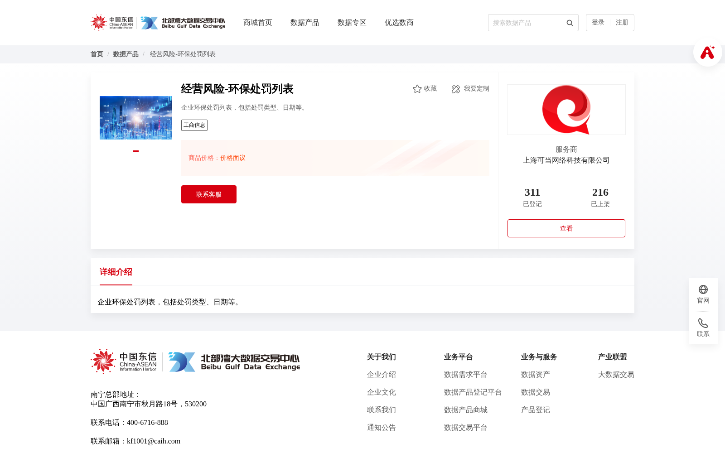This screenshot has height=453, width=725.
Task: Go to 数据产品 breadcrumb link
Action: click(x=126, y=54)
